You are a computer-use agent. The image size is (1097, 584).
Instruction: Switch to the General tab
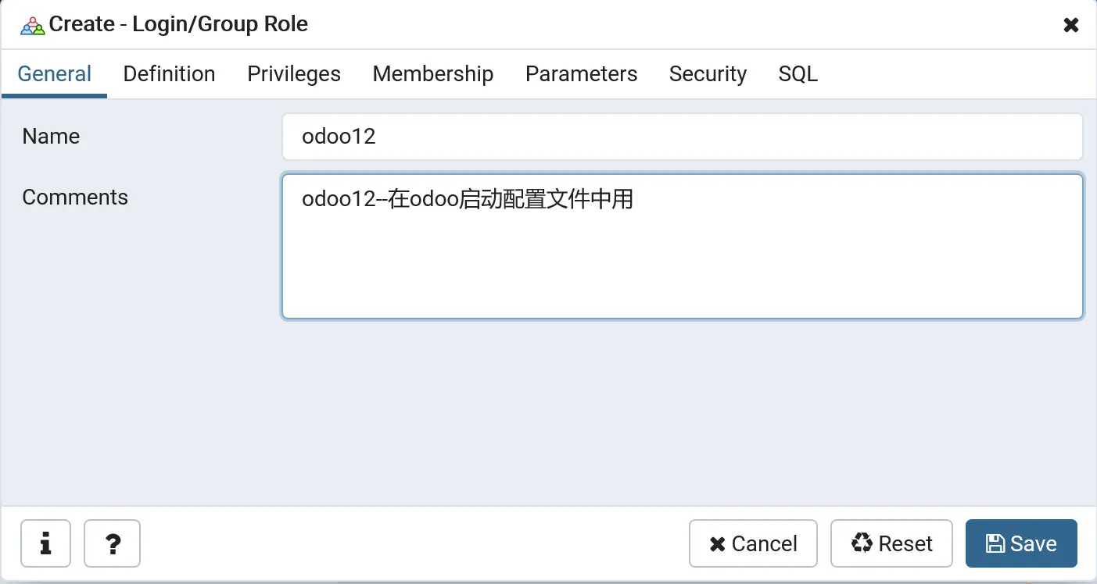click(54, 74)
